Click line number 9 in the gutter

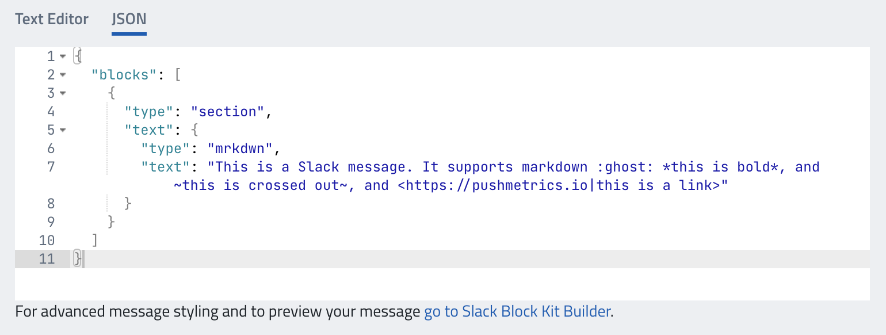[51, 222]
